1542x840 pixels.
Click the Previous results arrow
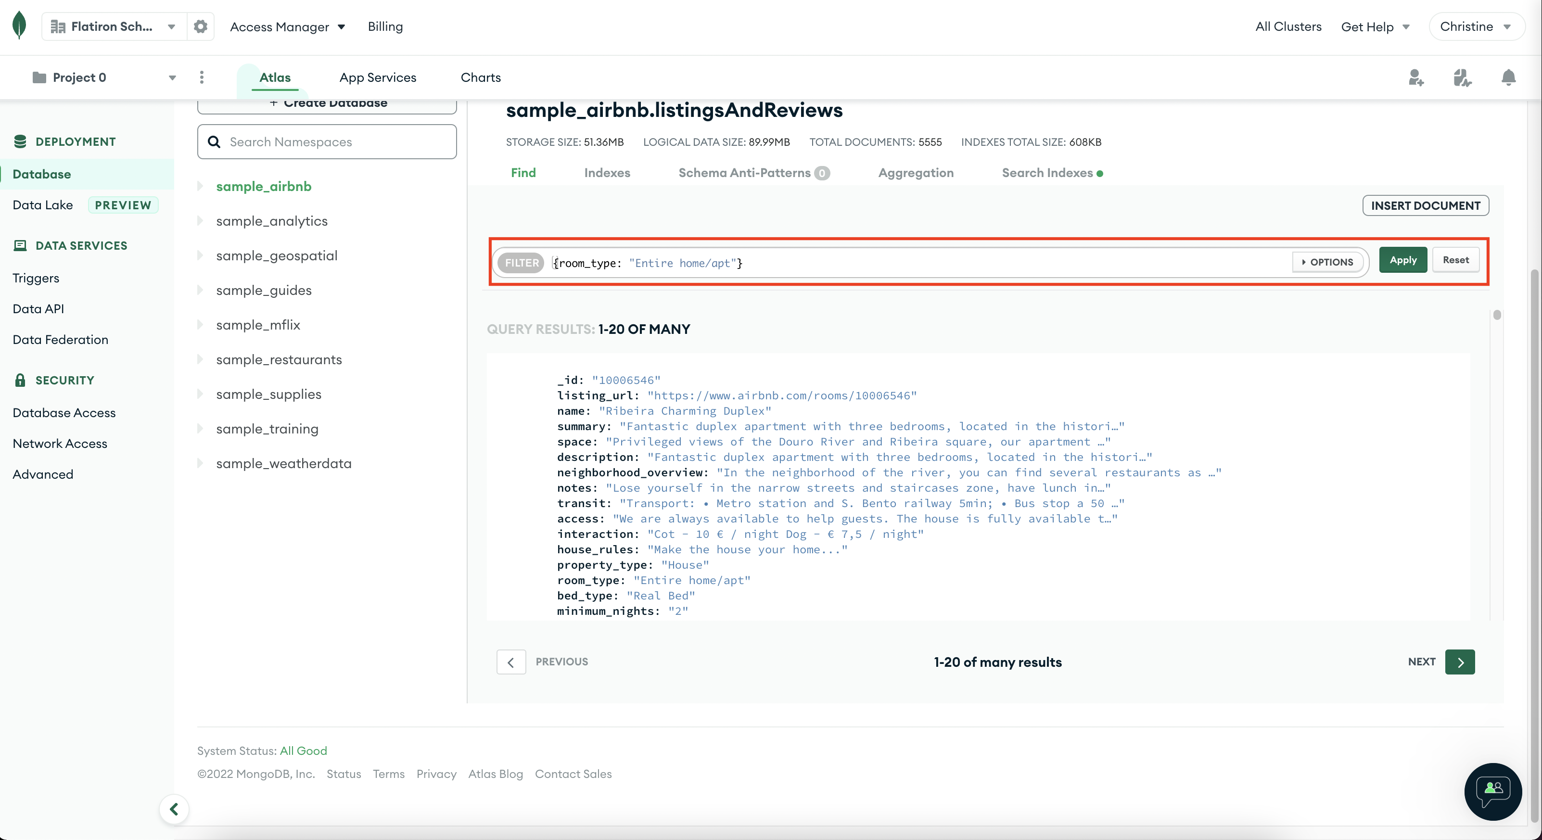pyautogui.click(x=511, y=662)
